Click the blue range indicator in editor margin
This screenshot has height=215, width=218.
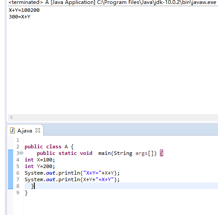click(11, 169)
